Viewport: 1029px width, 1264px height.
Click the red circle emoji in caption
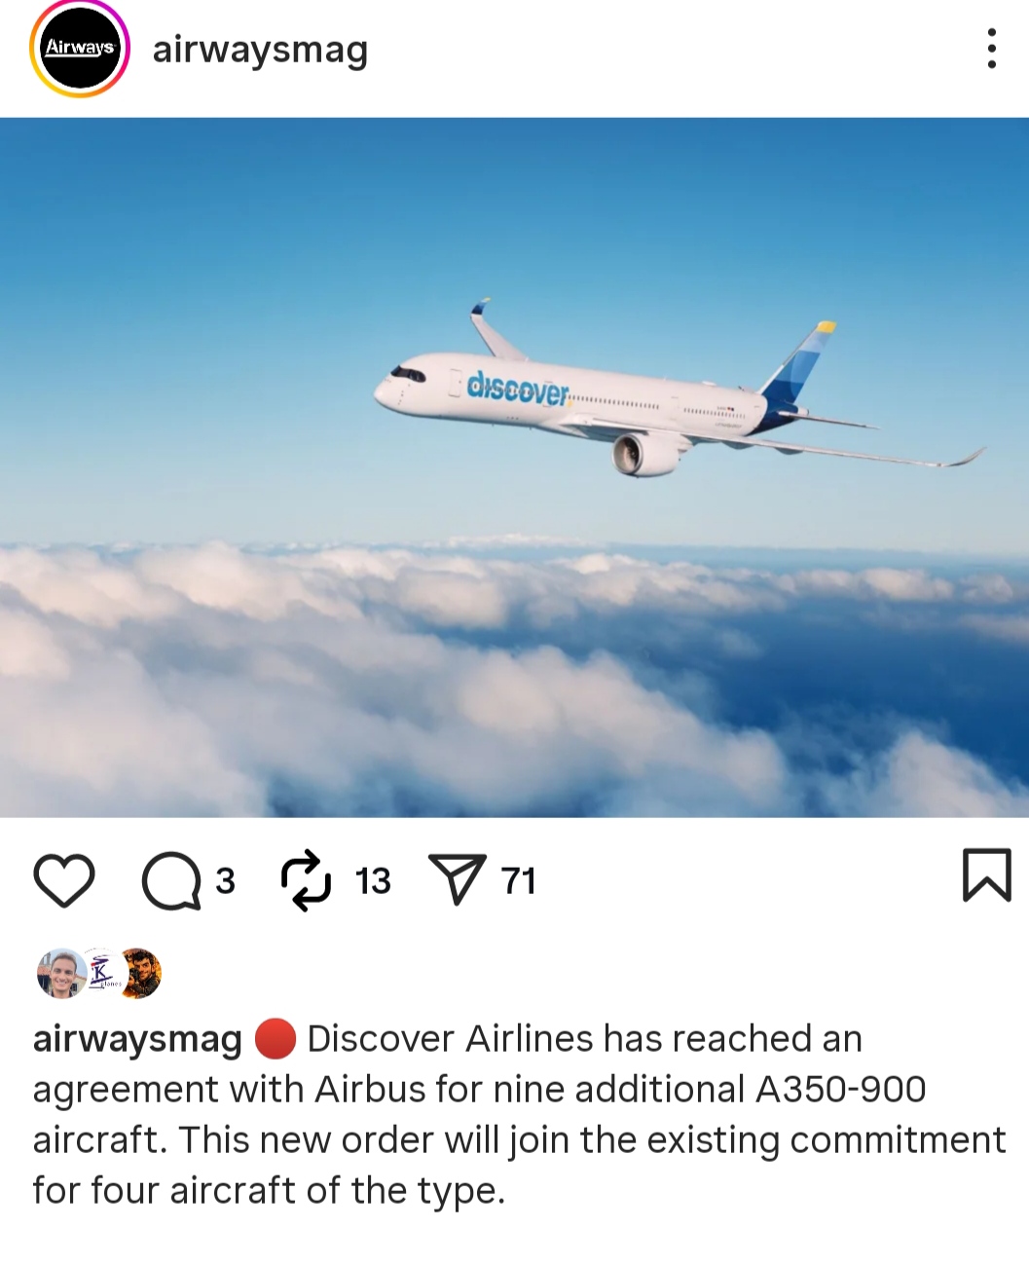pos(275,1039)
